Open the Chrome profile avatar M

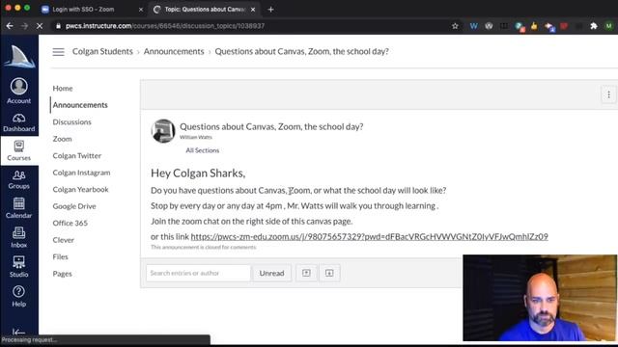coord(609,26)
